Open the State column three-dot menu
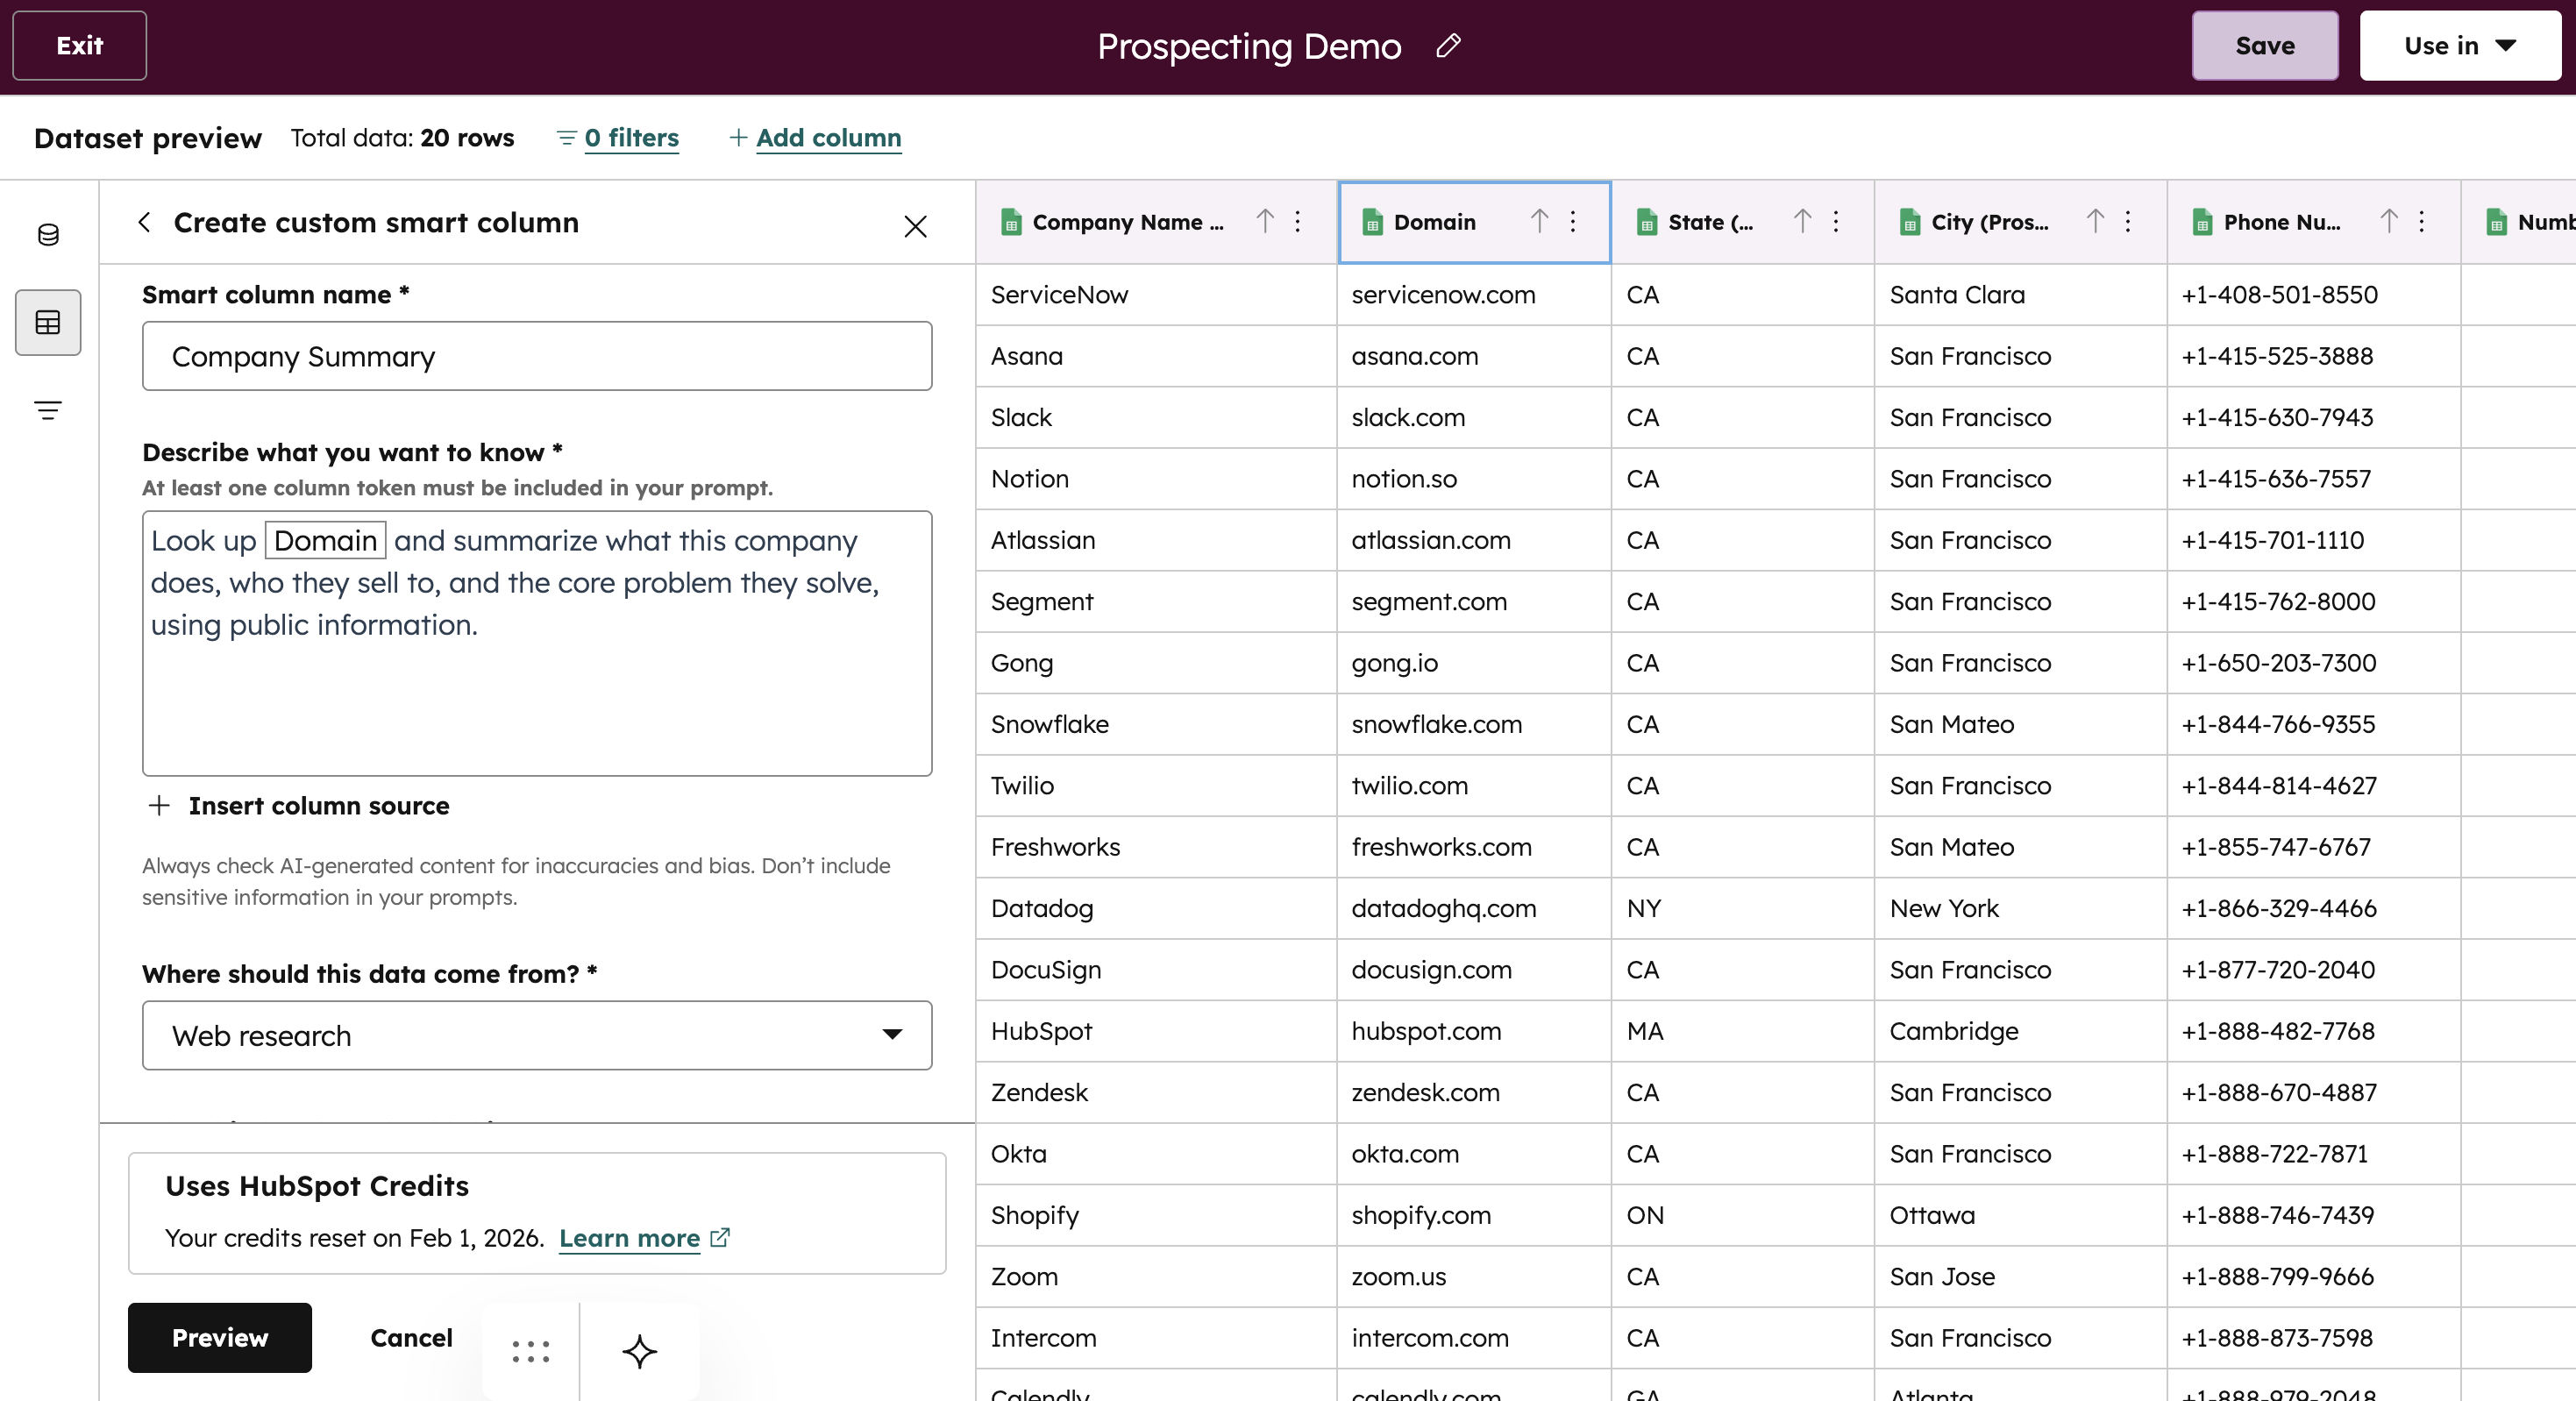This screenshot has width=2576, height=1401. 1836,221
